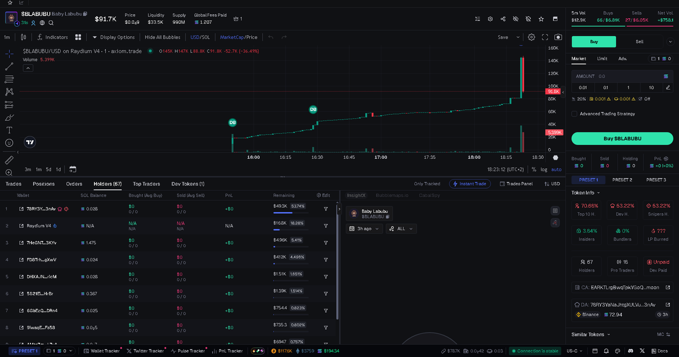679x357 pixels.
Task: Select the crosshair cursor tool
Action: [9, 54]
